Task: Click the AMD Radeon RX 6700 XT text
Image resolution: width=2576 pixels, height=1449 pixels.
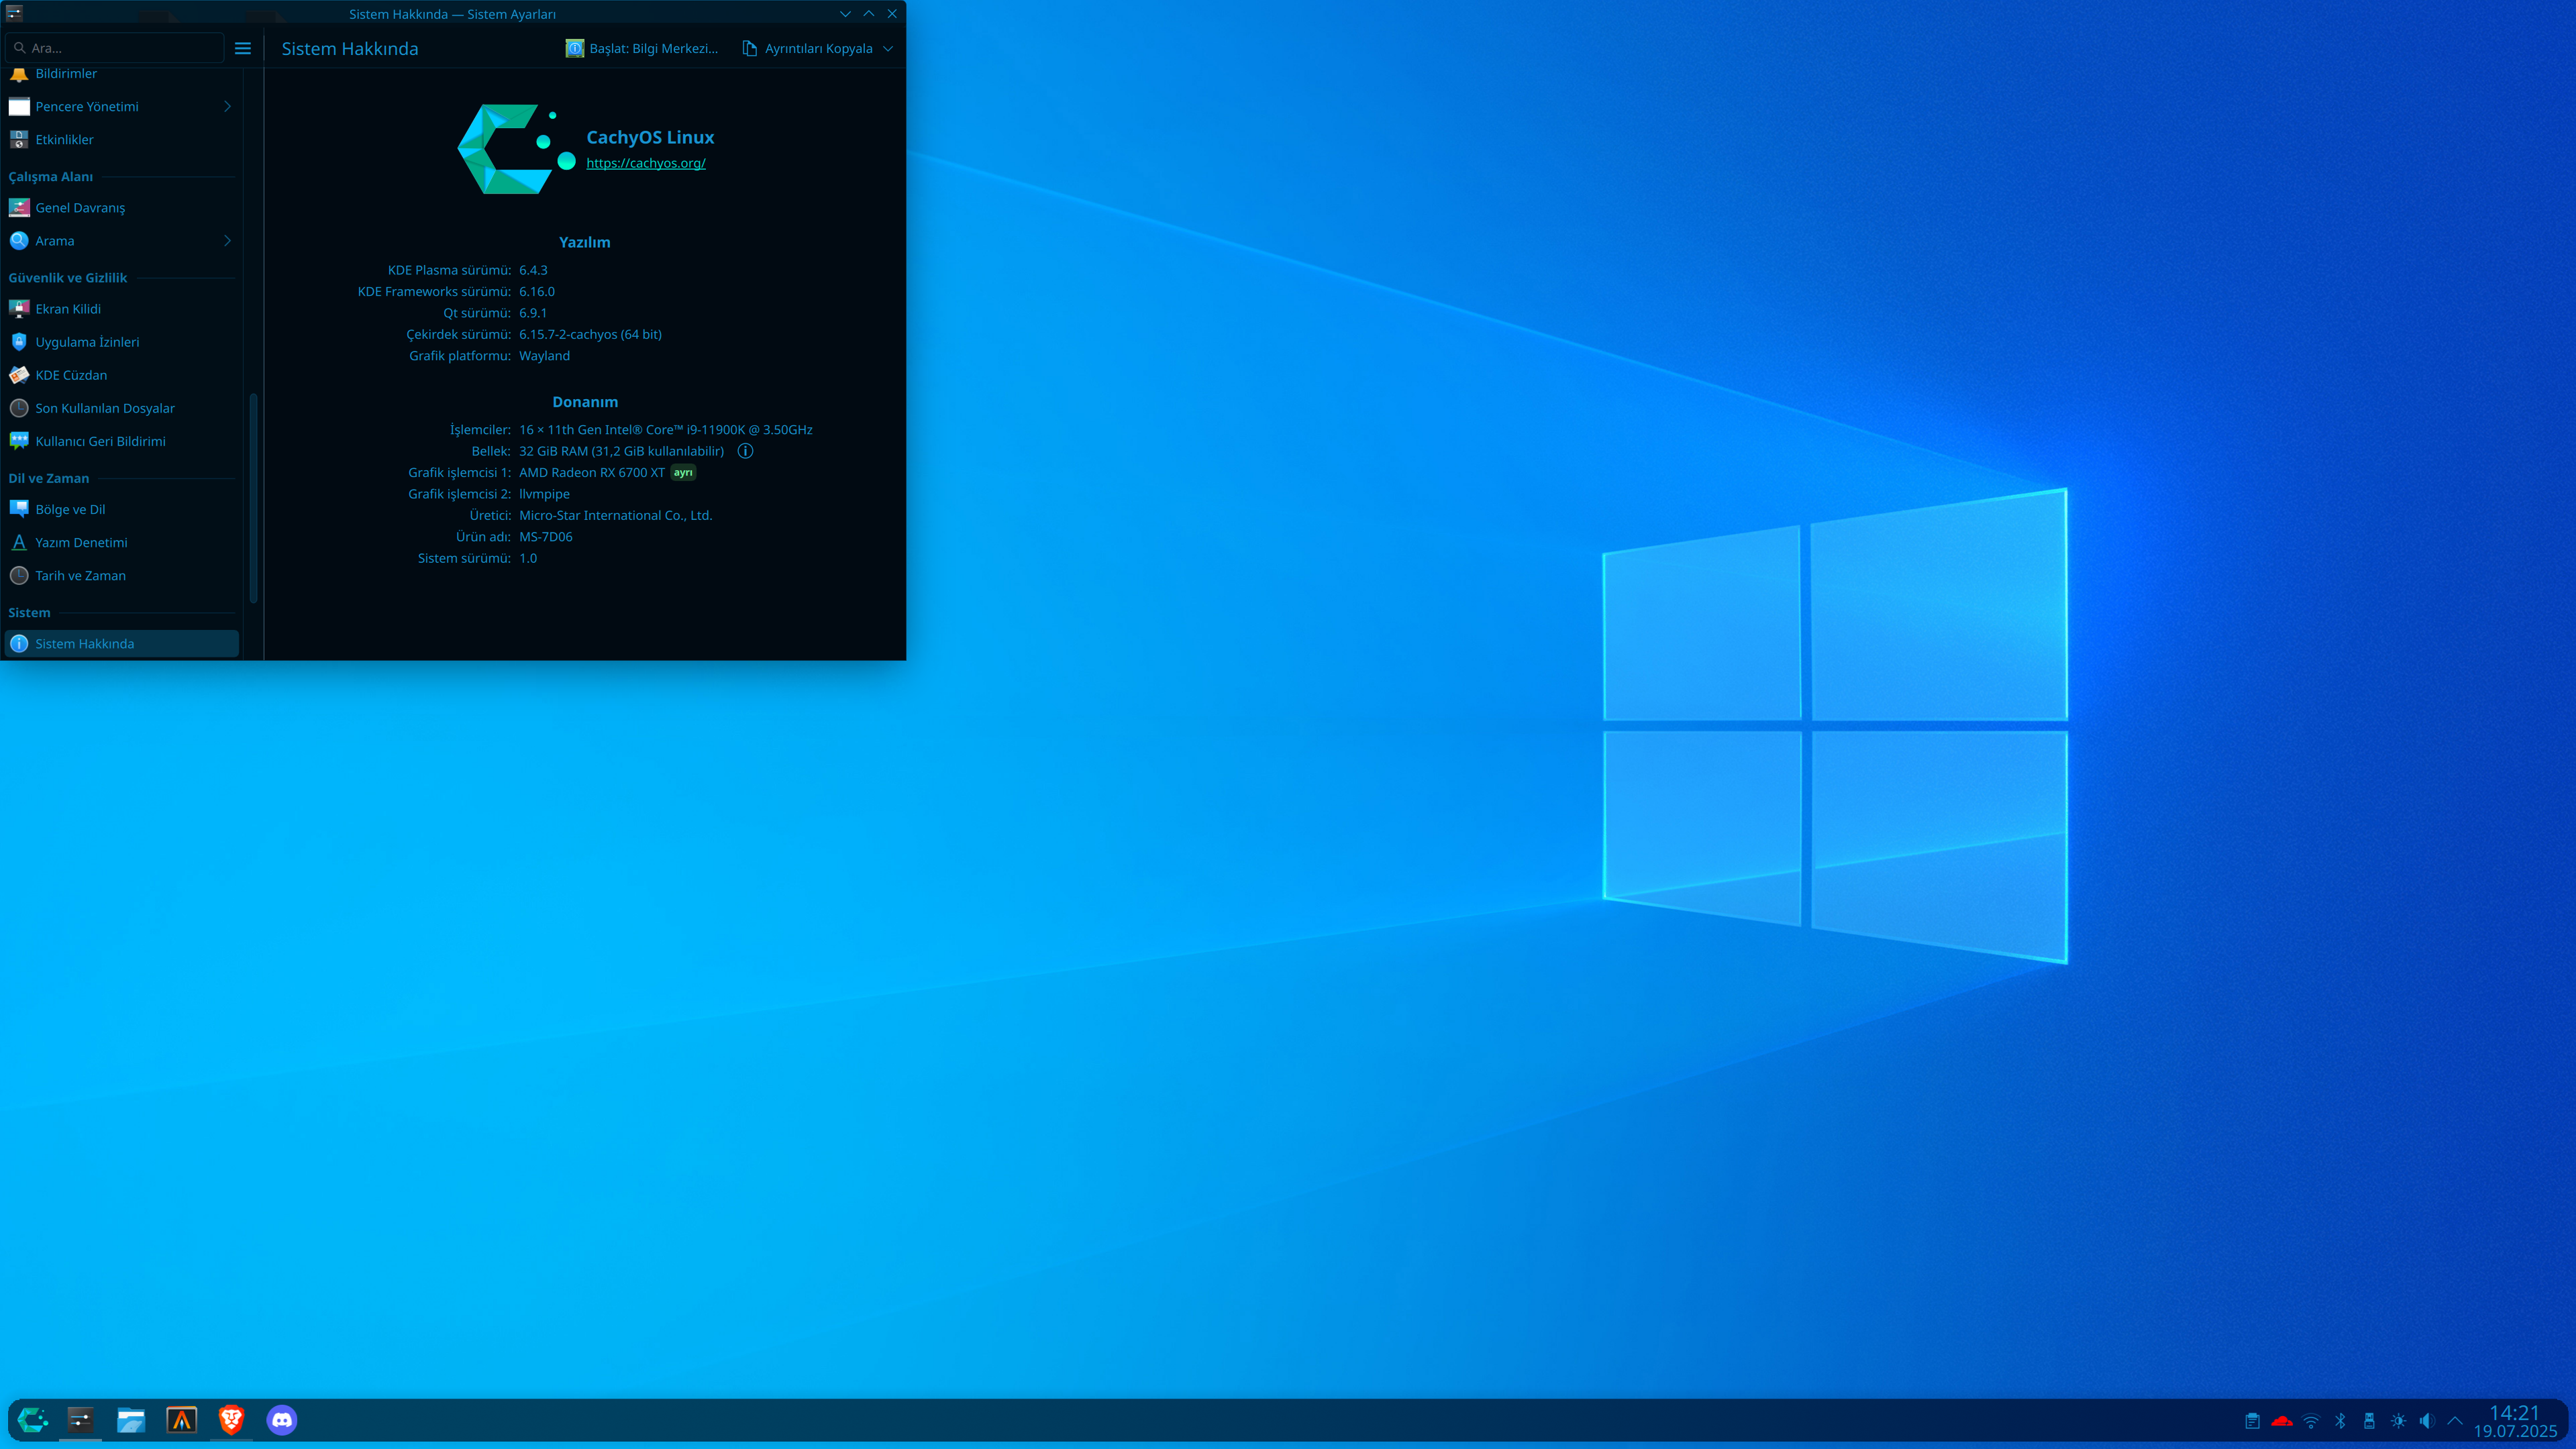Action: [x=592, y=473]
